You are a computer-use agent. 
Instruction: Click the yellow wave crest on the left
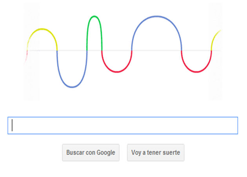(x=42, y=29)
